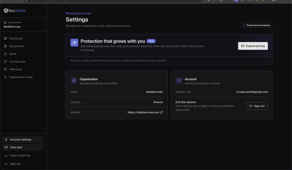
Task: Select the Organization setup sliders icon
Action: (5, 77)
